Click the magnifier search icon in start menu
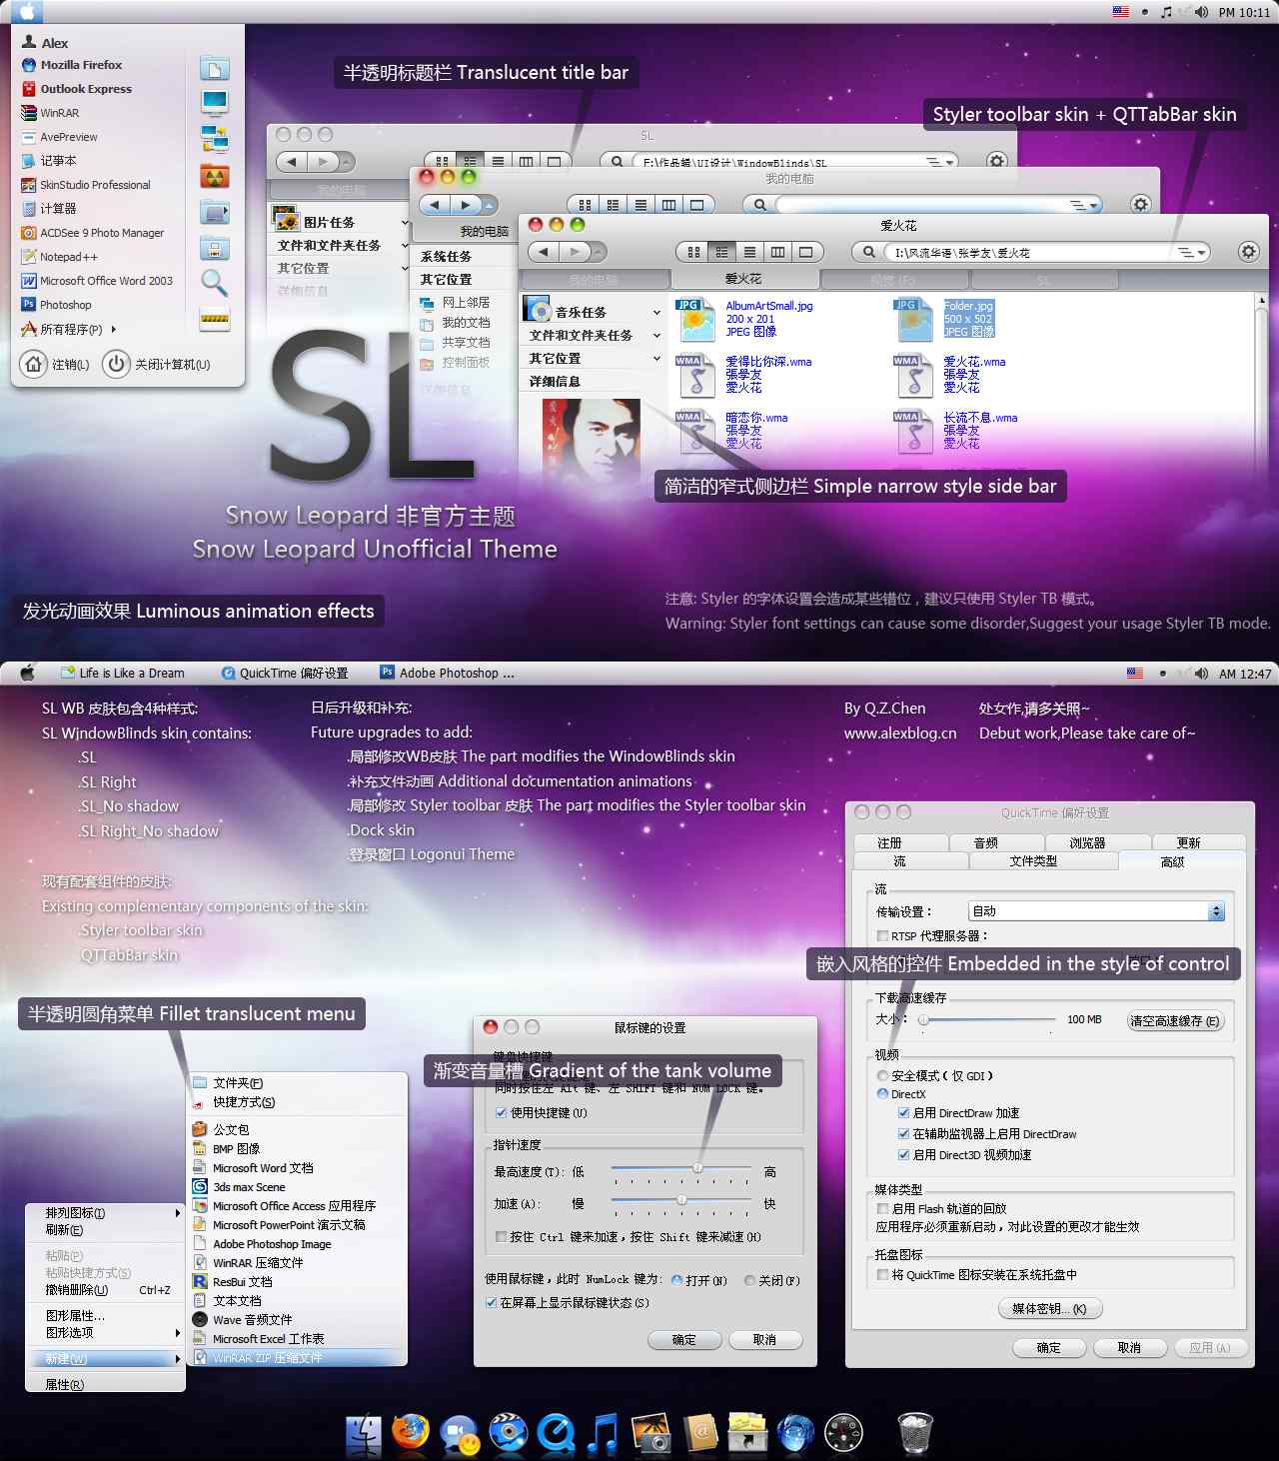This screenshot has height=1461, width=1279. pyautogui.click(x=215, y=283)
